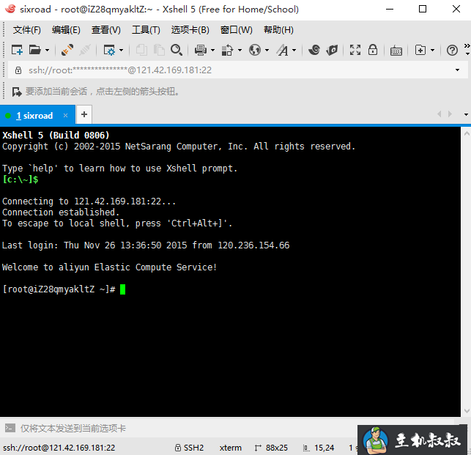471x455 pixels.
Task: Click the Find magnifier icon
Action: point(177,50)
